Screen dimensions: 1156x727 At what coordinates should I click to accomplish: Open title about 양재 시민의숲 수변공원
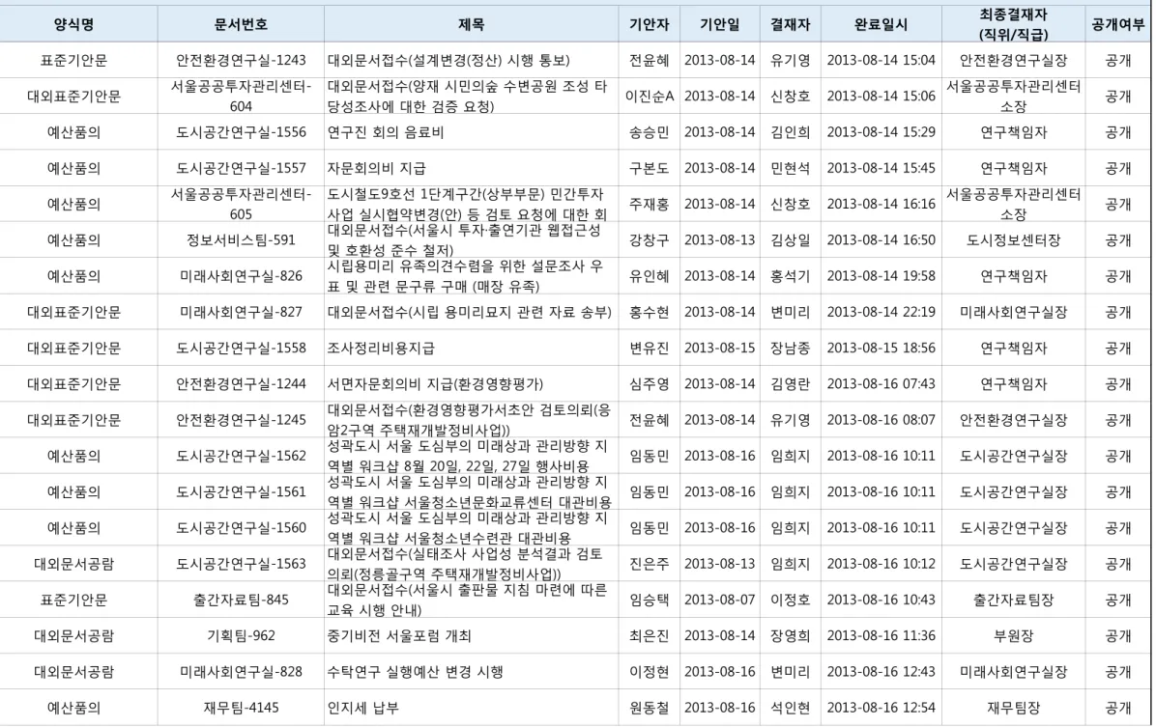pos(467,97)
